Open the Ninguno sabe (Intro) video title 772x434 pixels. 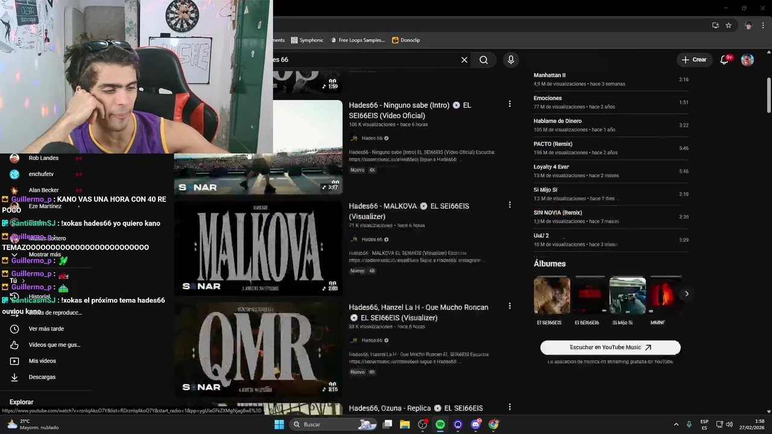410,110
